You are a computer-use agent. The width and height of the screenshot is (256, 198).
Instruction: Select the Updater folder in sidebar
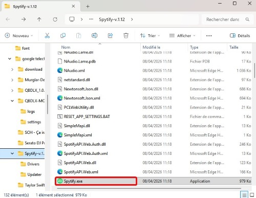click(x=31, y=174)
